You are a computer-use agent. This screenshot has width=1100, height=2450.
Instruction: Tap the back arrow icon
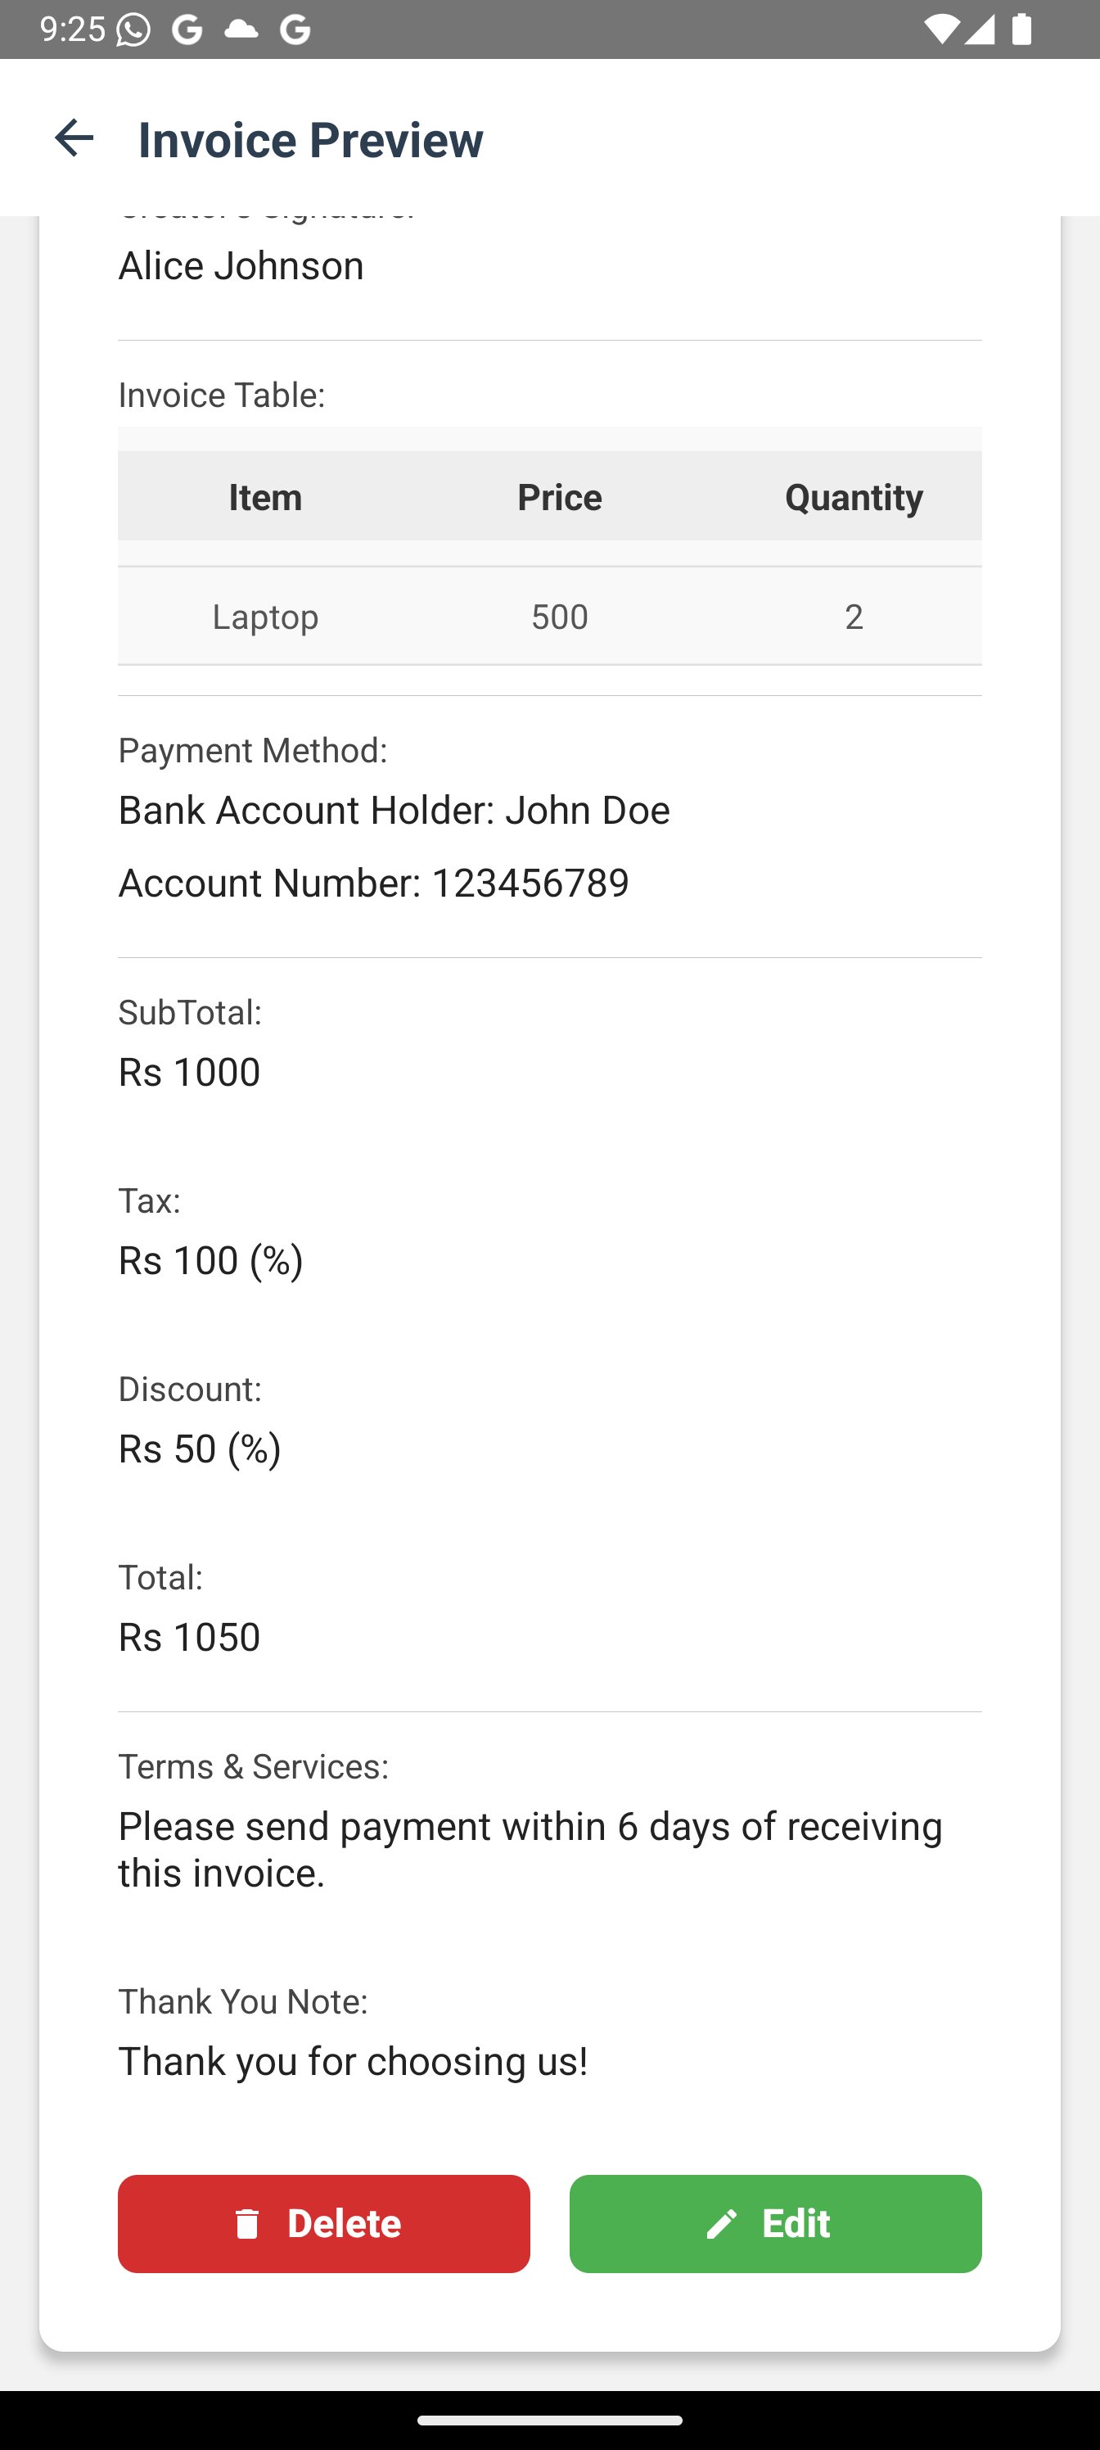(x=74, y=138)
